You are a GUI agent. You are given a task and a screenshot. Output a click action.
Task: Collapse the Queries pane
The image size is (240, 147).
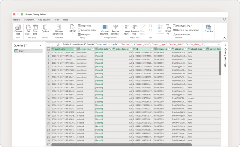(41, 46)
